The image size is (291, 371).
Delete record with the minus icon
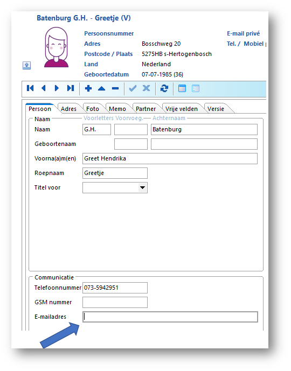click(x=115, y=89)
